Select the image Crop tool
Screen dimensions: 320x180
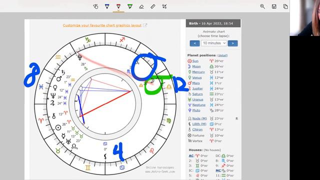[x=164, y=6]
